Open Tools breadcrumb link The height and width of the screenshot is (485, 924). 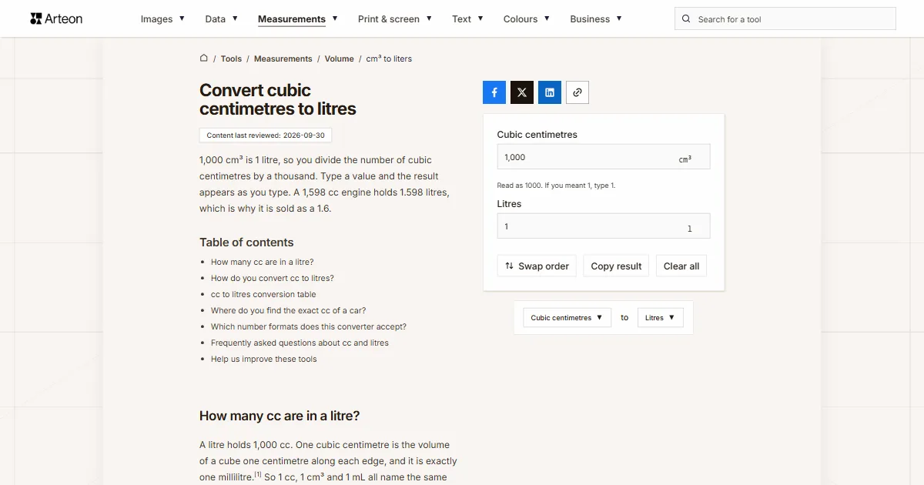point(231,59)
